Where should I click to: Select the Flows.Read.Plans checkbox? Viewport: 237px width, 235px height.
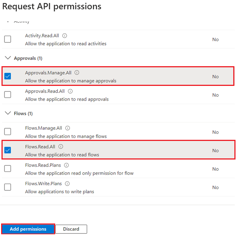7,169
